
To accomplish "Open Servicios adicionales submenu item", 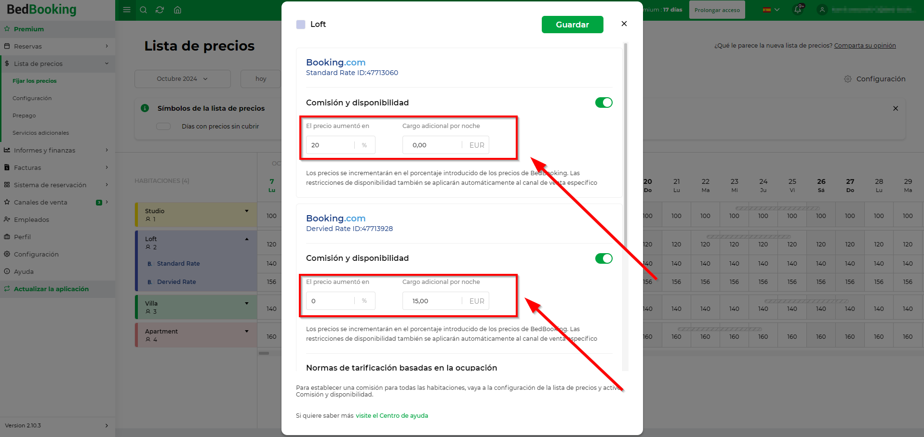I will pyautogui.click(x=40, y=133).
